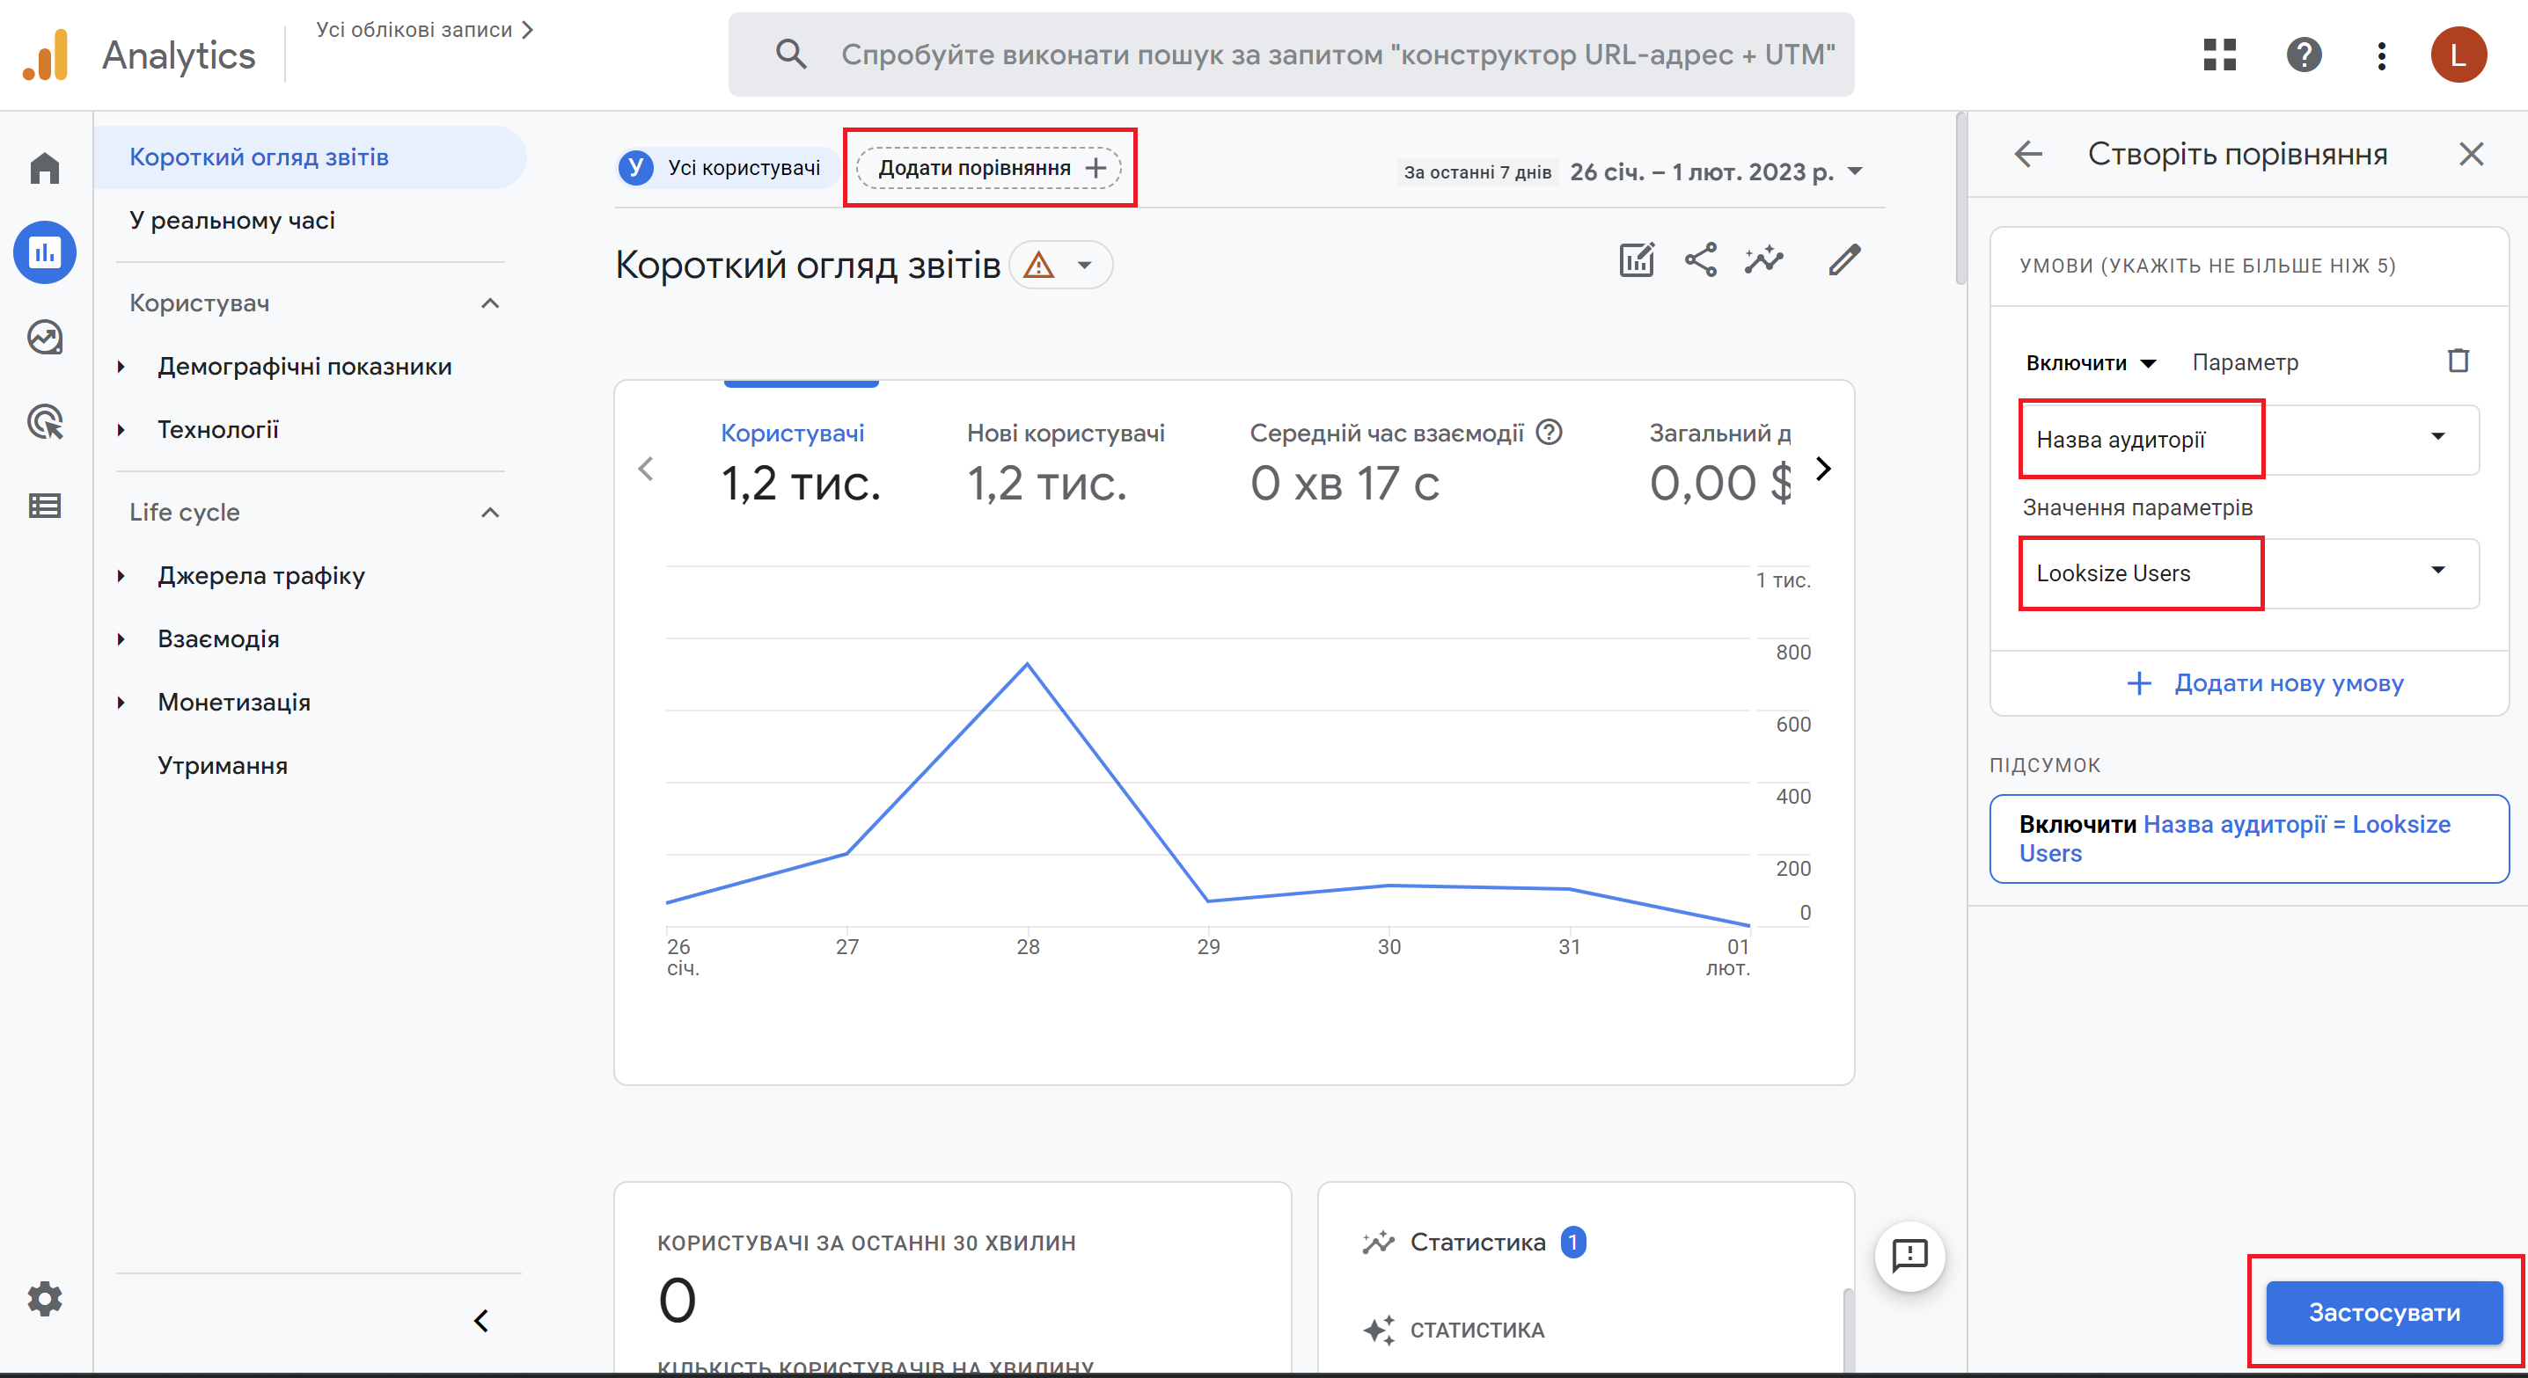The width and height of the screenshot is (2528, 1378).
Task: Click next metrics arrow in the card
Action: 1823,469
